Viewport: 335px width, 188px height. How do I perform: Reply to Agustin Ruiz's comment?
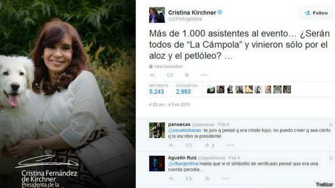pos(172,178)
